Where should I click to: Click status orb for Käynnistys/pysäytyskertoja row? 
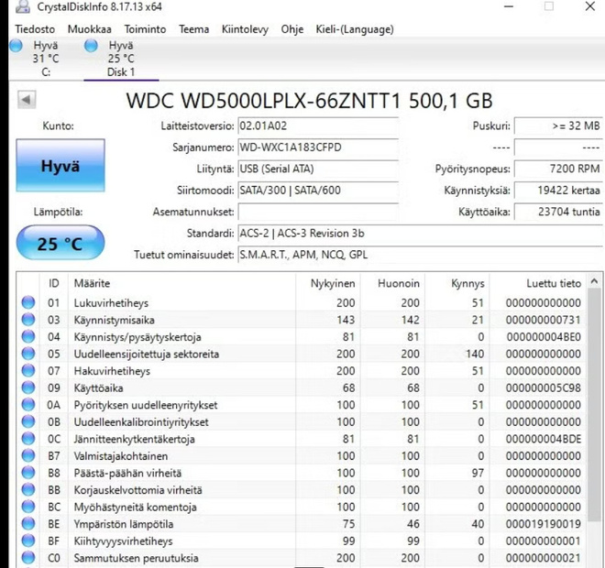28,336
